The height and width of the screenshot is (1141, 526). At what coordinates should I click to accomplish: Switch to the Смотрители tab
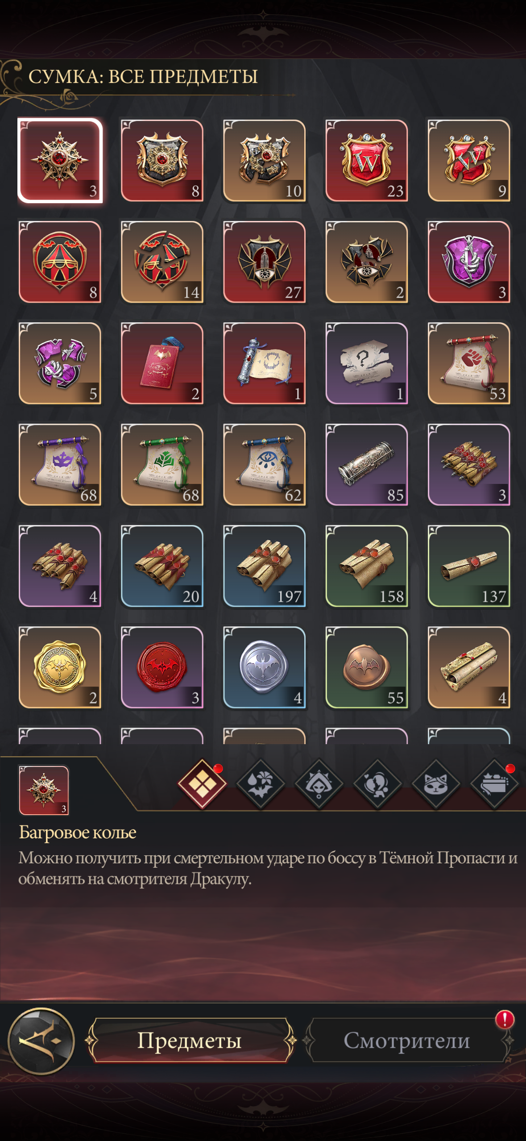(x=407, y=1040)
